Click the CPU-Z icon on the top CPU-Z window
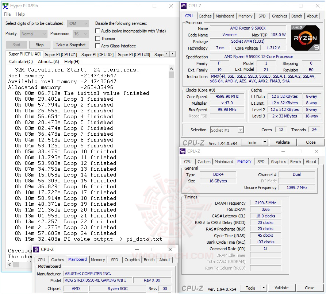 pos(183,5)
